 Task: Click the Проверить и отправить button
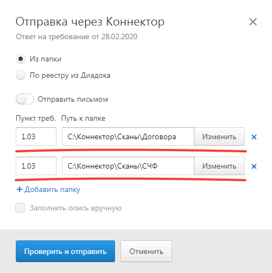(x=65, y=251)
